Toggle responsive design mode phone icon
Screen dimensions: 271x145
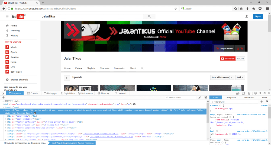click(249, 93)
